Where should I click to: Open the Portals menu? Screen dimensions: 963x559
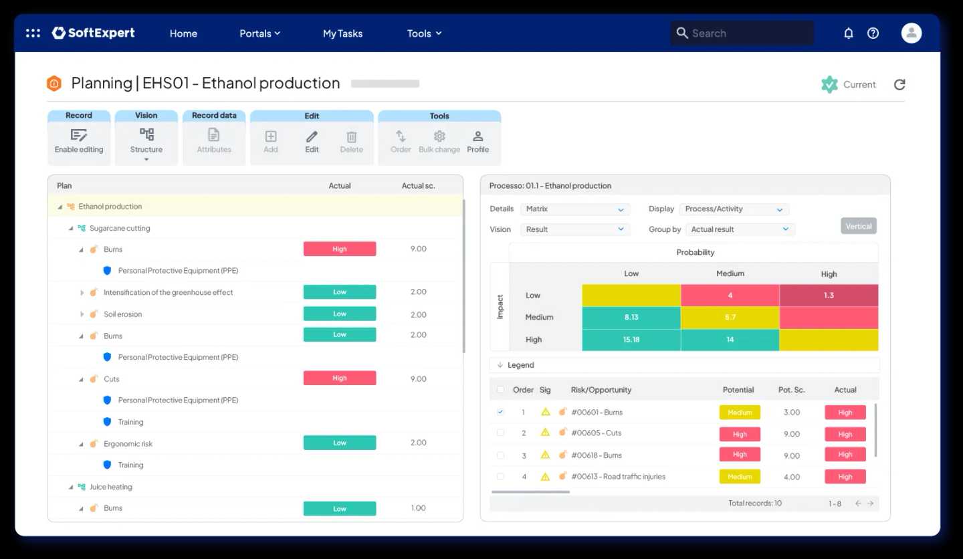pos(259,33)
